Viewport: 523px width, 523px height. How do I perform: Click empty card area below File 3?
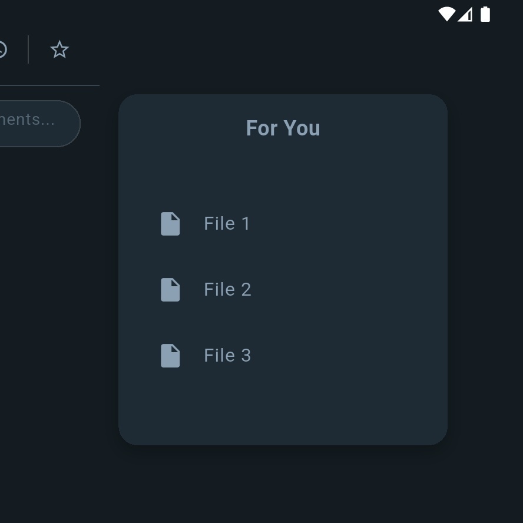tap(283, 407)
